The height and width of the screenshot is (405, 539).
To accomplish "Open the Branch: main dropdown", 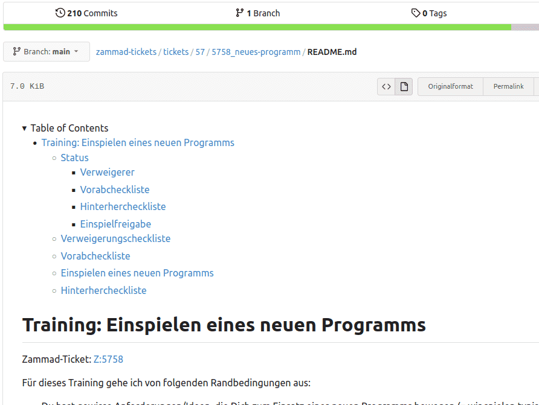I will [46, 51].
